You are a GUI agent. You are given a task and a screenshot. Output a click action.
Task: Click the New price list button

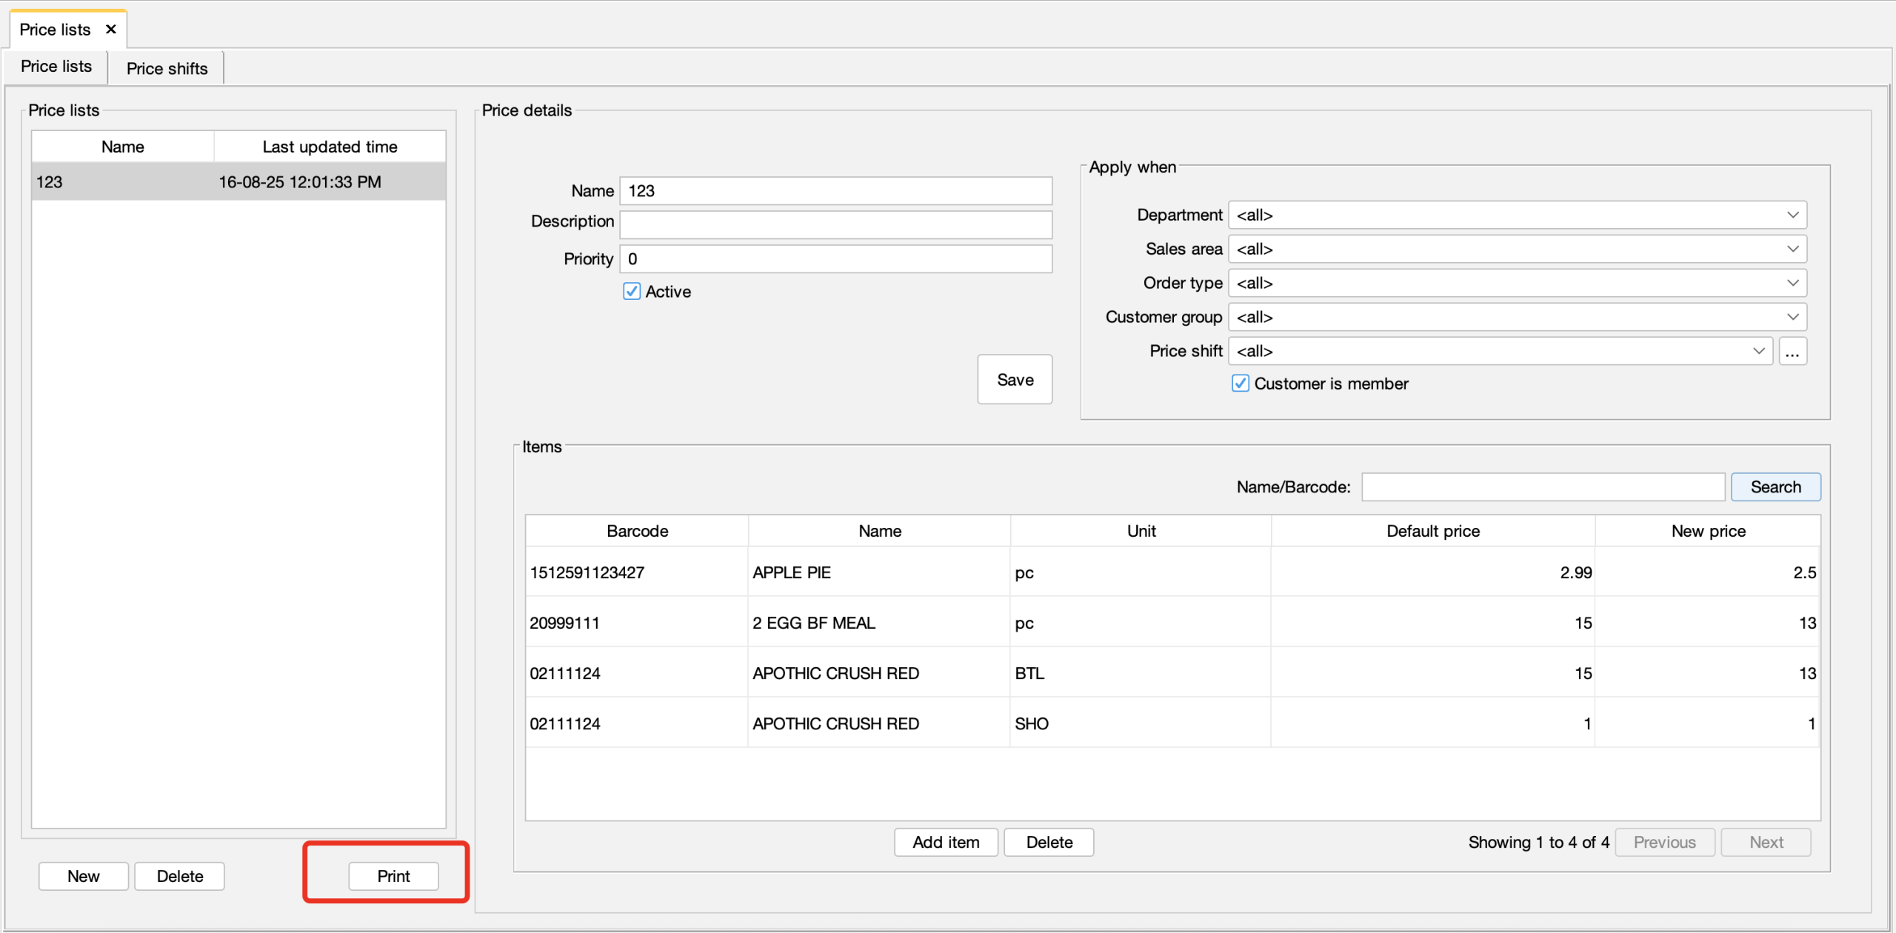pos(84,877)
